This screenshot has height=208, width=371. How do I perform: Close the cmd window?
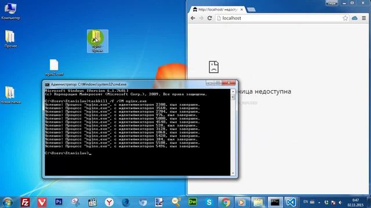point(228,83)
